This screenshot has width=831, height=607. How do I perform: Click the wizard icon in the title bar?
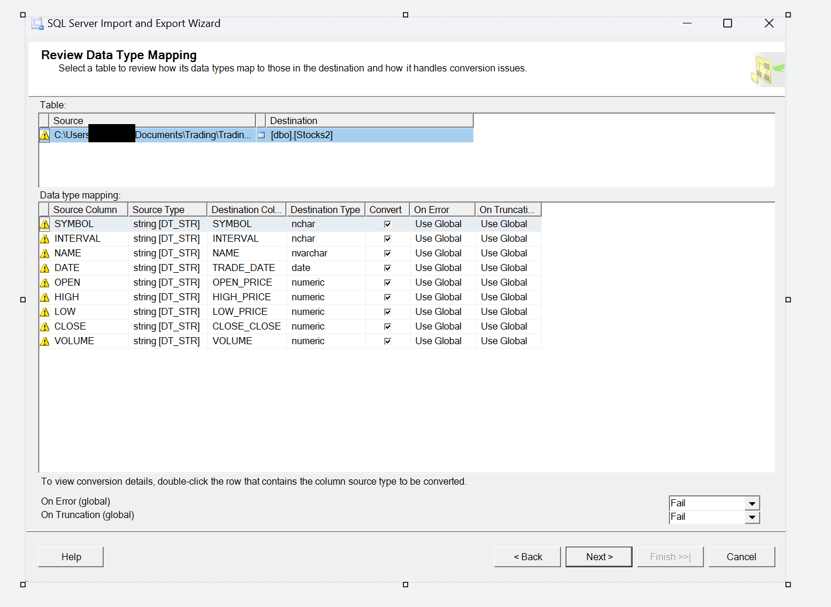tap(37, 23)
